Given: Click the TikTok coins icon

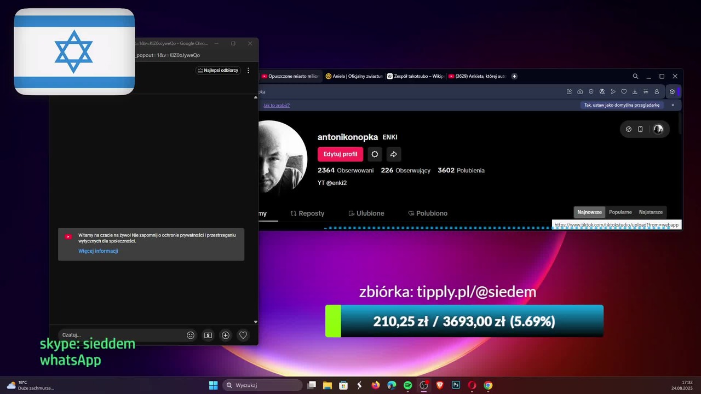Looking at the screenshot, I should (629, 129).
